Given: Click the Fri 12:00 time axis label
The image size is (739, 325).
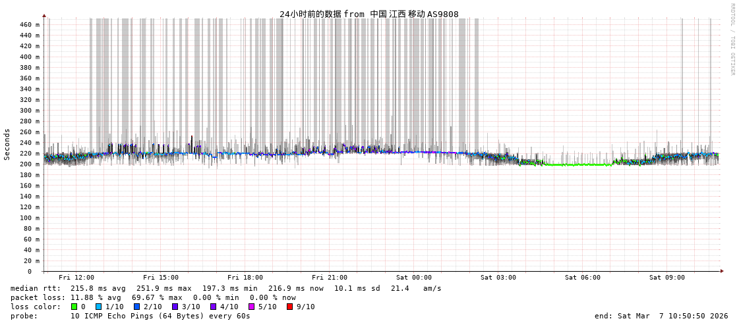Looking at the screenshot, I should 76,278.
